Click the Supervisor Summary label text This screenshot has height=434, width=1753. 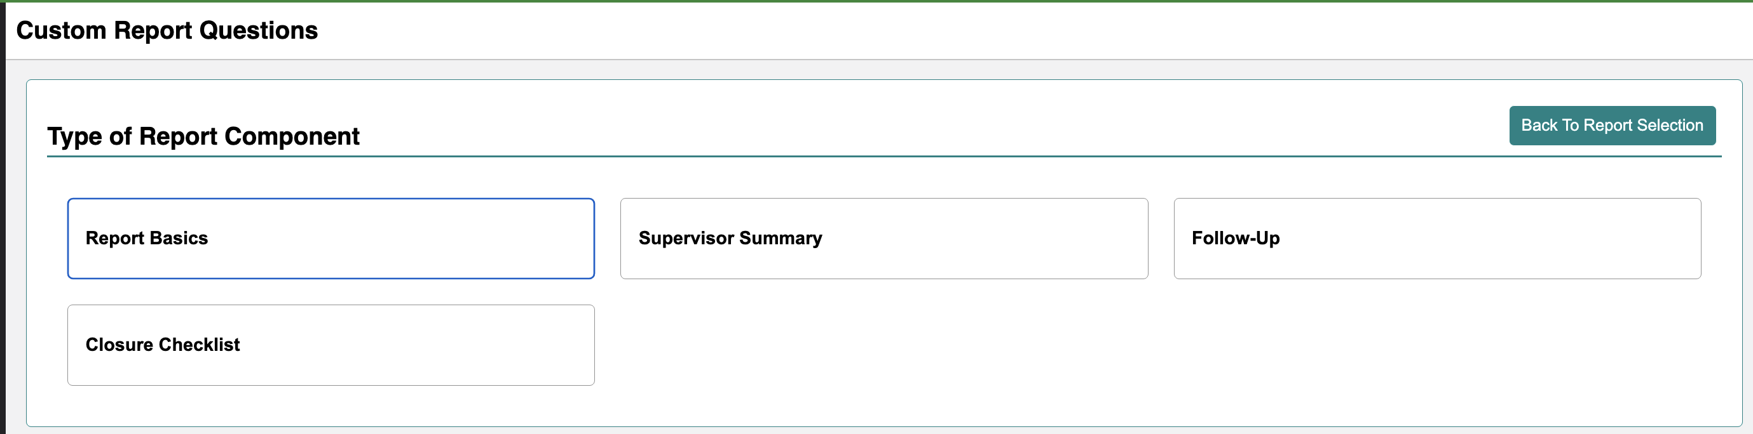(730, 239)
